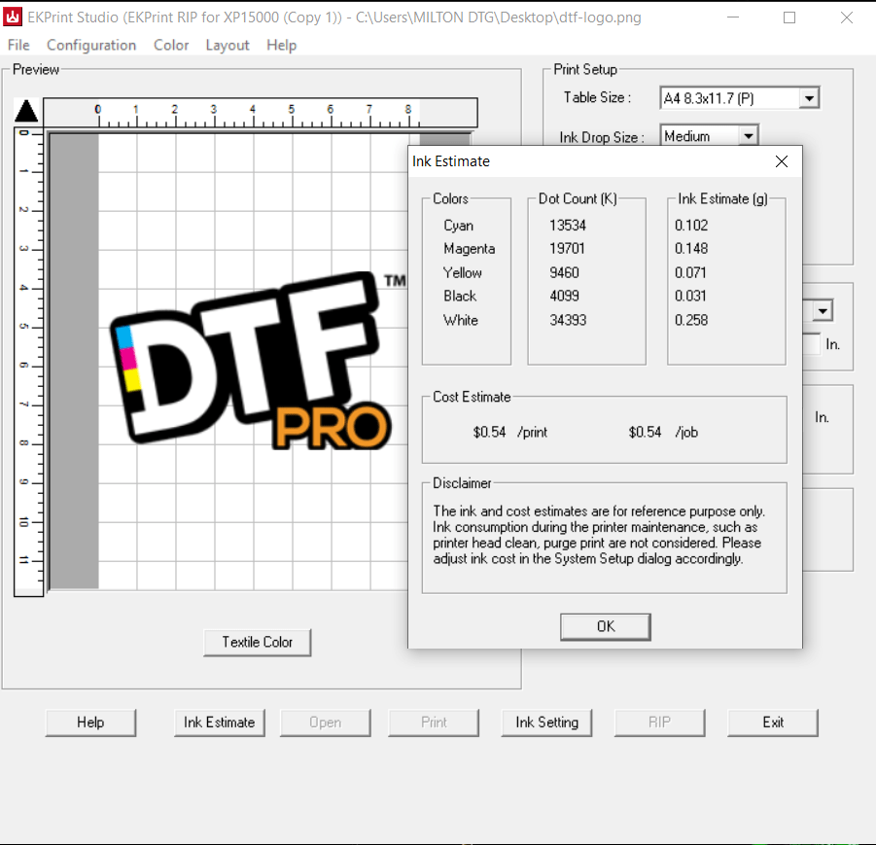Click the EKPrint Studio icon in the title bar
This screenshot has height=845, width=876.
point(14,17)
